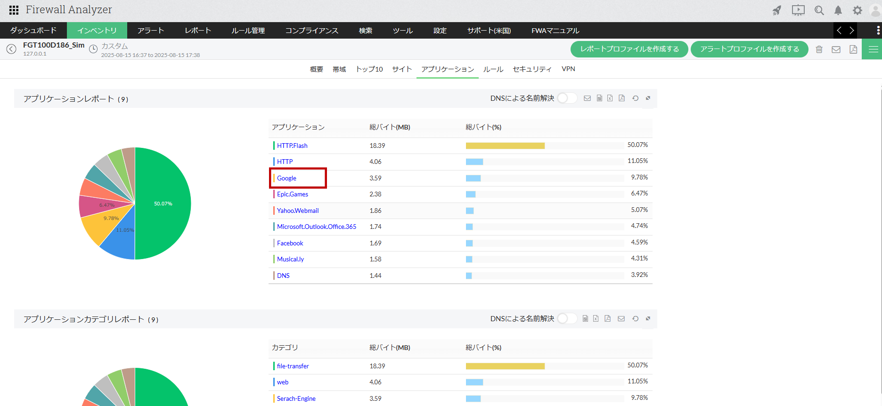Click the rocket quick-start icon
This screenshot has height=406, width=882.
[776, 10]
